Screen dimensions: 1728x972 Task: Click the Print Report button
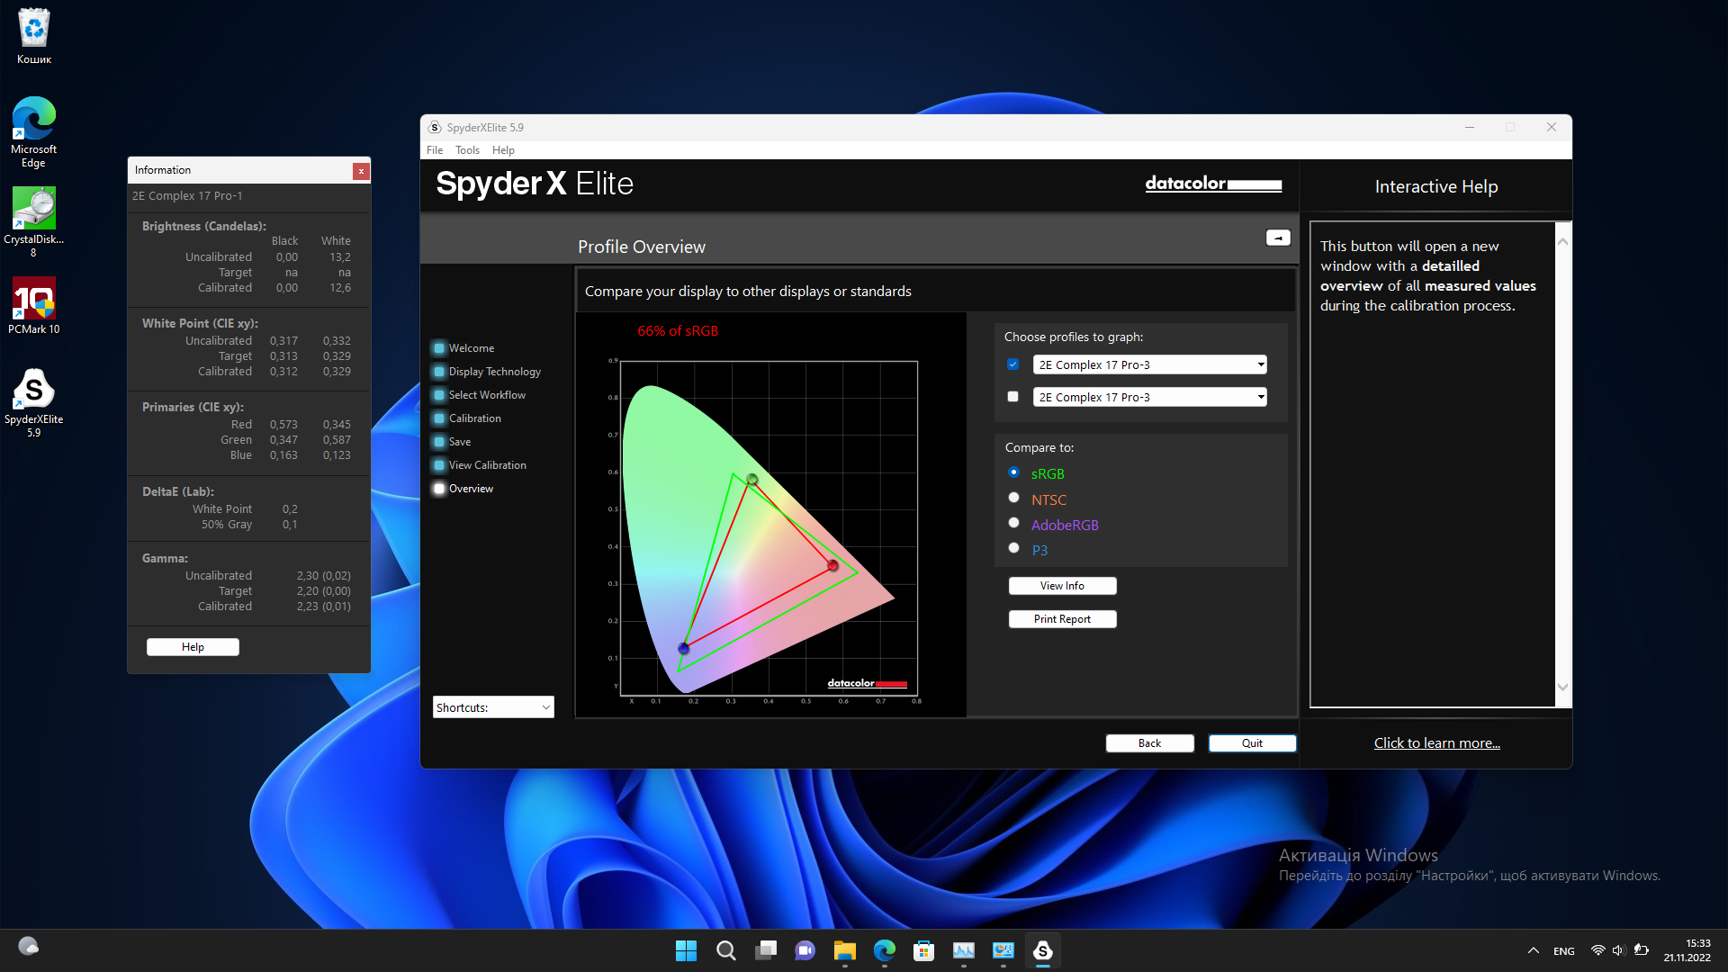[1062, 619]
